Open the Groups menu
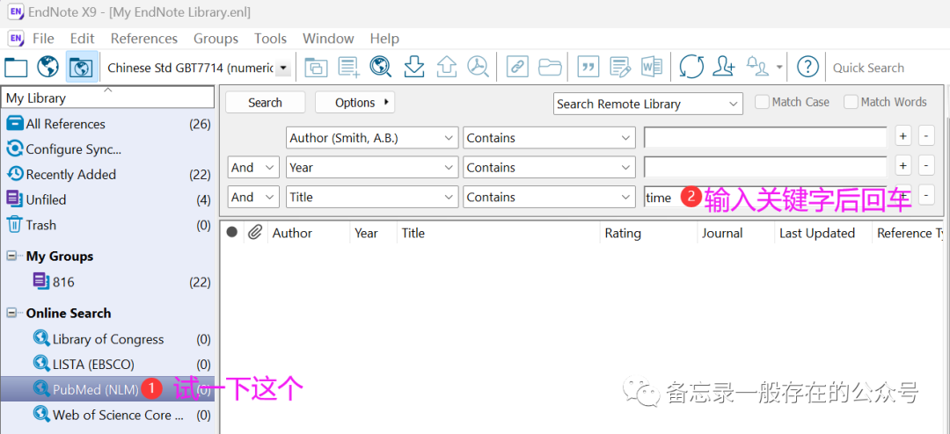Image resolution: width=950 pixels, height=434 pixels. pyautogui.click(x=216, y=39)
